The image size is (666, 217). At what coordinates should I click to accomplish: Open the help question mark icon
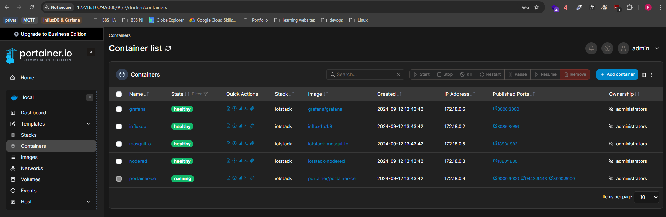click(x=607, y=48)
